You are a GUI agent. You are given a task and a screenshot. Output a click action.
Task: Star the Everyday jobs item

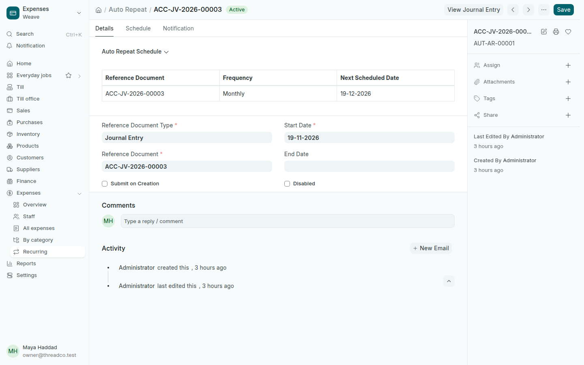click(x=69, y=75)
